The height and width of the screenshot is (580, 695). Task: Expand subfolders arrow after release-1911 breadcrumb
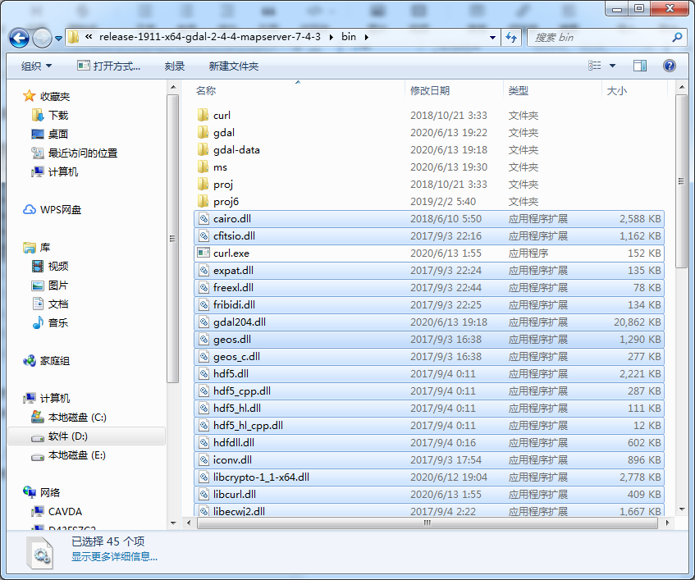tap(331, 37)
